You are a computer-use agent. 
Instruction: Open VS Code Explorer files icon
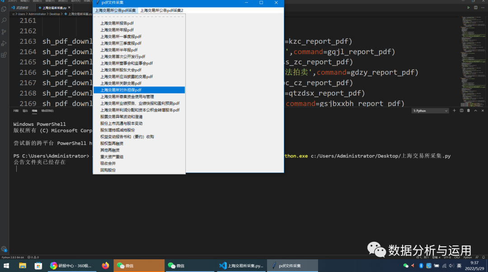coord(4,9)
